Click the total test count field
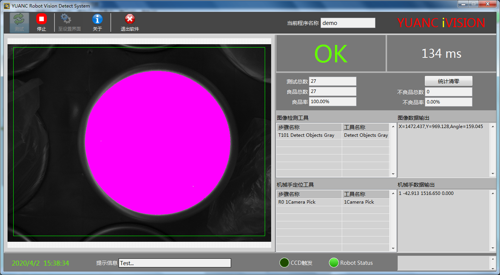Screen dimensions: 500x275 coord(332,81)
